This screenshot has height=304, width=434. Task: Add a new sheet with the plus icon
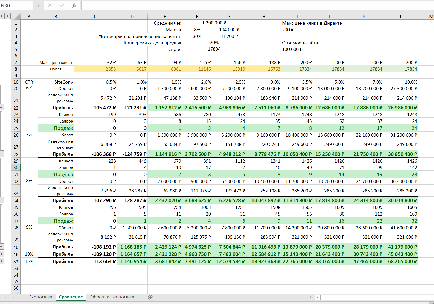[151, 298]
